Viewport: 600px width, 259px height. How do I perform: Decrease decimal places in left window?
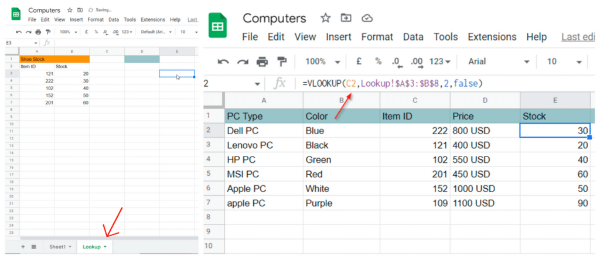(x=105, y=32)
